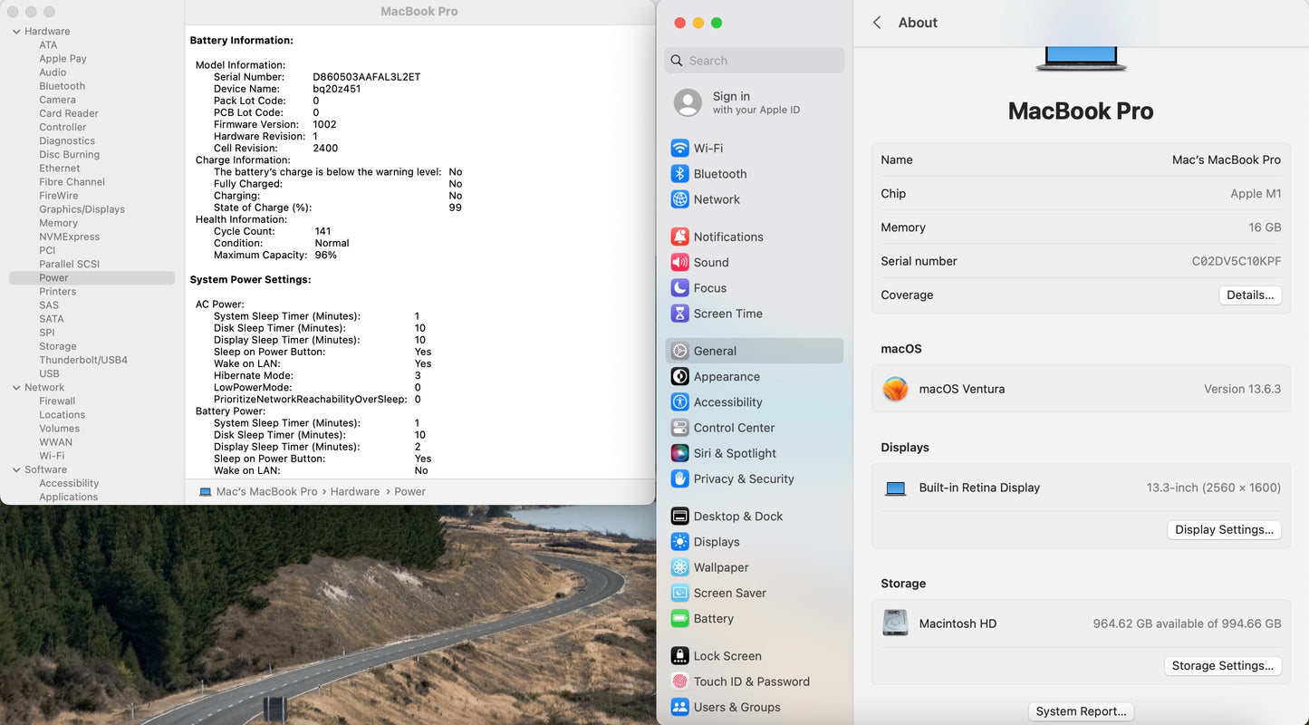
Task: Click the Accessibility icon in System Settings
Action: (679, 402)
